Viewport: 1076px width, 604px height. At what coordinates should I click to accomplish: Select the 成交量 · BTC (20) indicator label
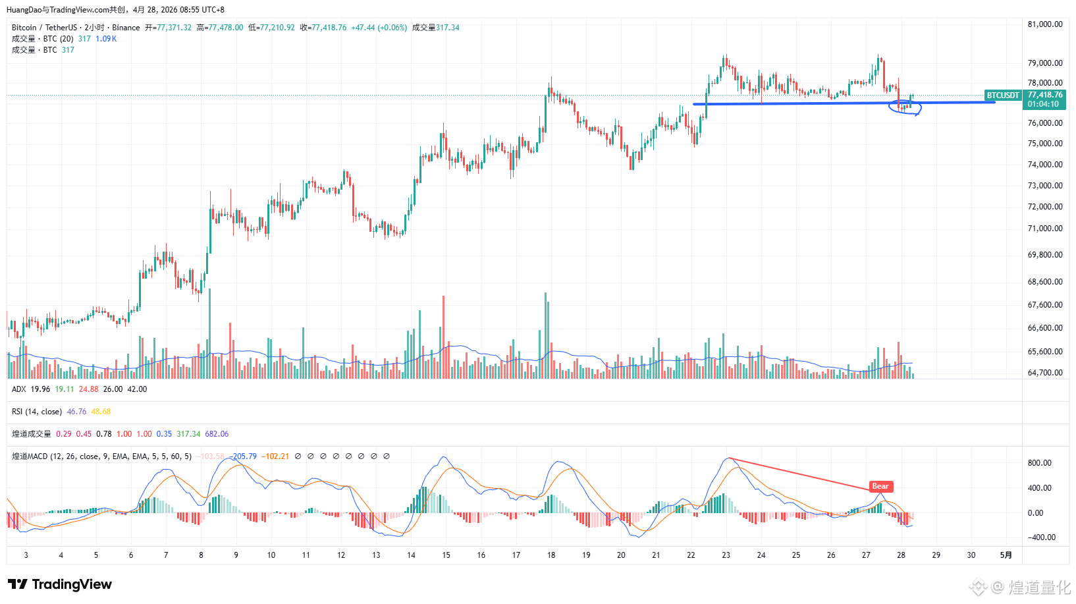coord(43,39)
